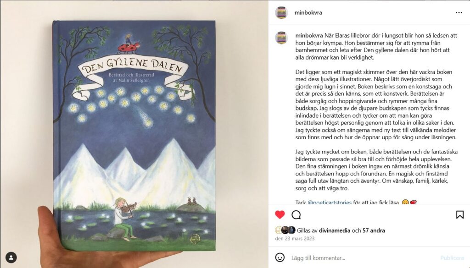Click the liker avatars cluster
The width and height of the screenshot is (470, 268).
(285, 230)
